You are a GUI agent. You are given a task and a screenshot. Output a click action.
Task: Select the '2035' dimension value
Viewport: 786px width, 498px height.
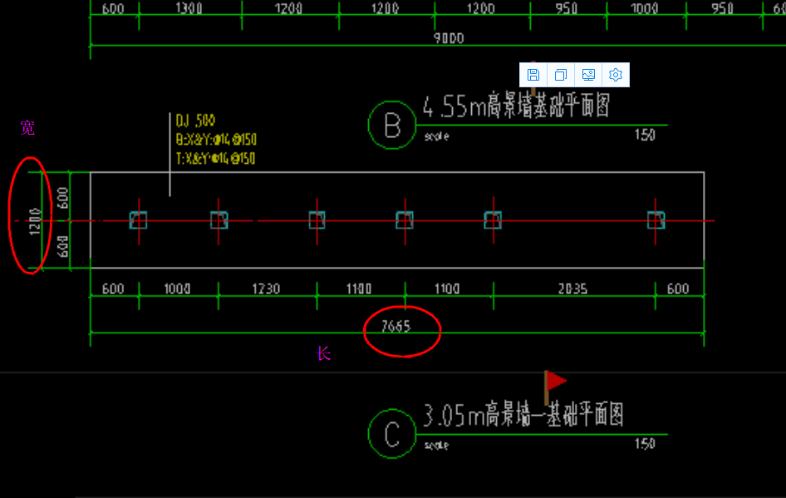572,288
